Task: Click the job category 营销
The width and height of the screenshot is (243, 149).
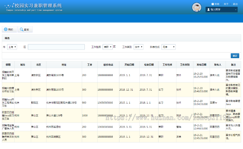Action: point(179,127)
